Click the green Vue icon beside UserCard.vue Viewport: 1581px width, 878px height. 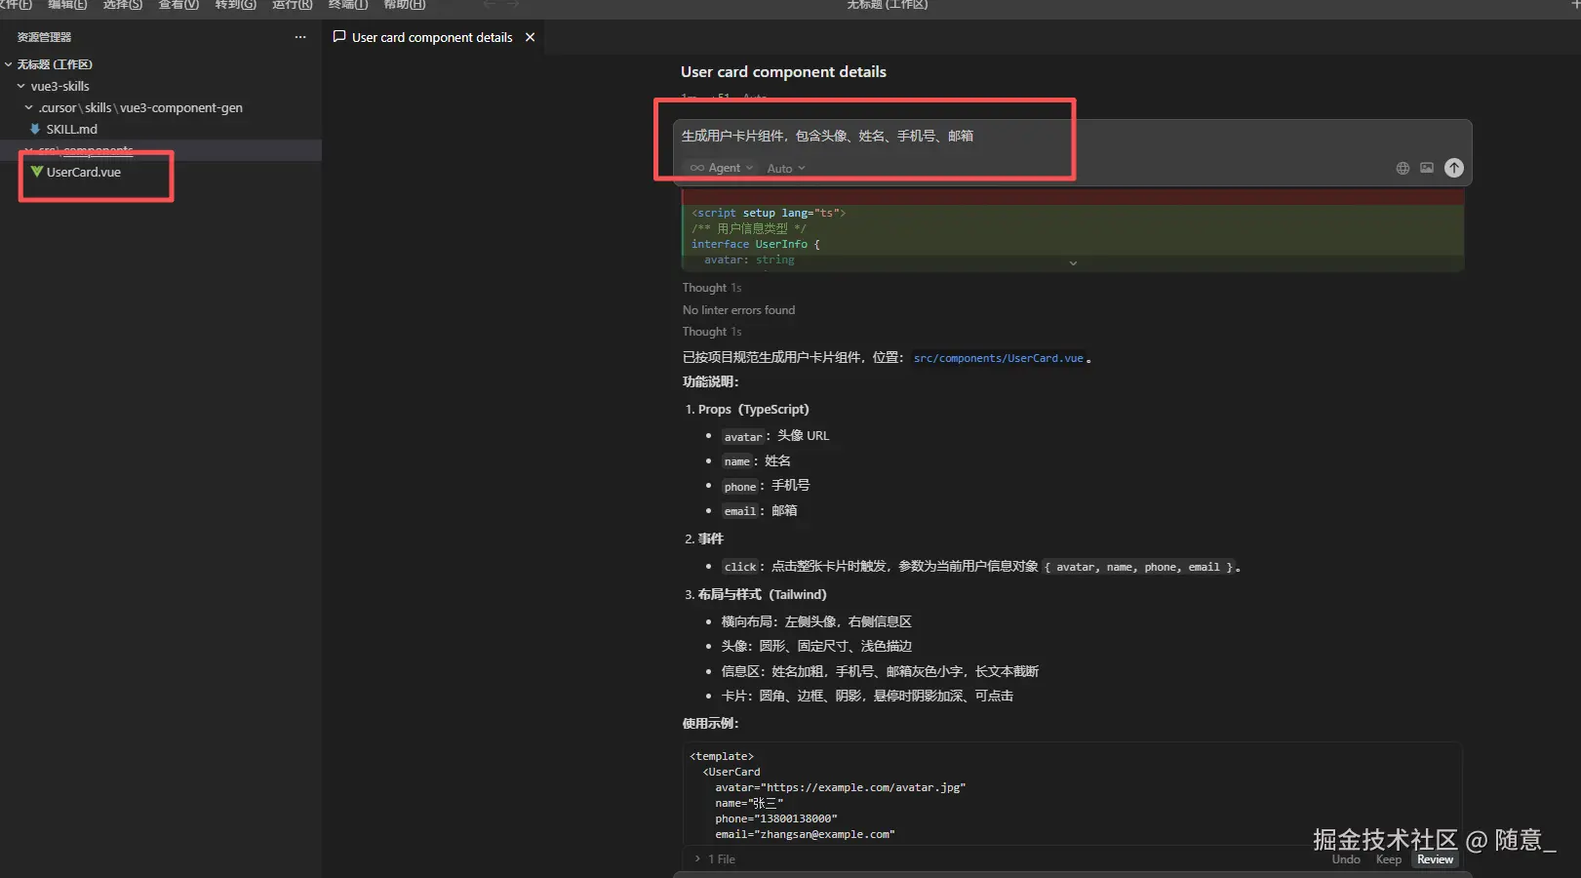(x=37, y=172)
